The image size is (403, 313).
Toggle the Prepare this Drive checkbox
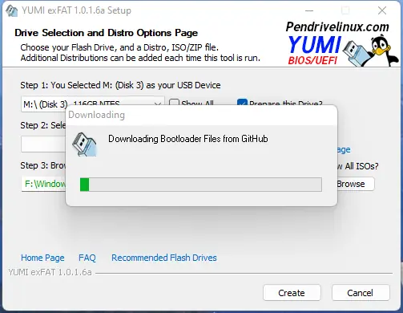click(x=242, y=103)
